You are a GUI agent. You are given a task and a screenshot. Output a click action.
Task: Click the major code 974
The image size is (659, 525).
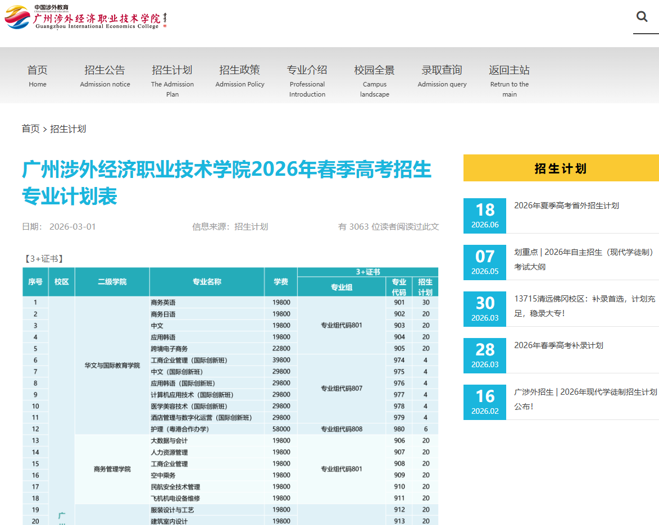pos(399,360)
